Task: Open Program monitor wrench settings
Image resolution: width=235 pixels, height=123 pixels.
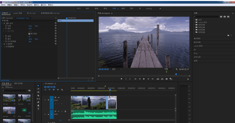Action: (177, 69)
